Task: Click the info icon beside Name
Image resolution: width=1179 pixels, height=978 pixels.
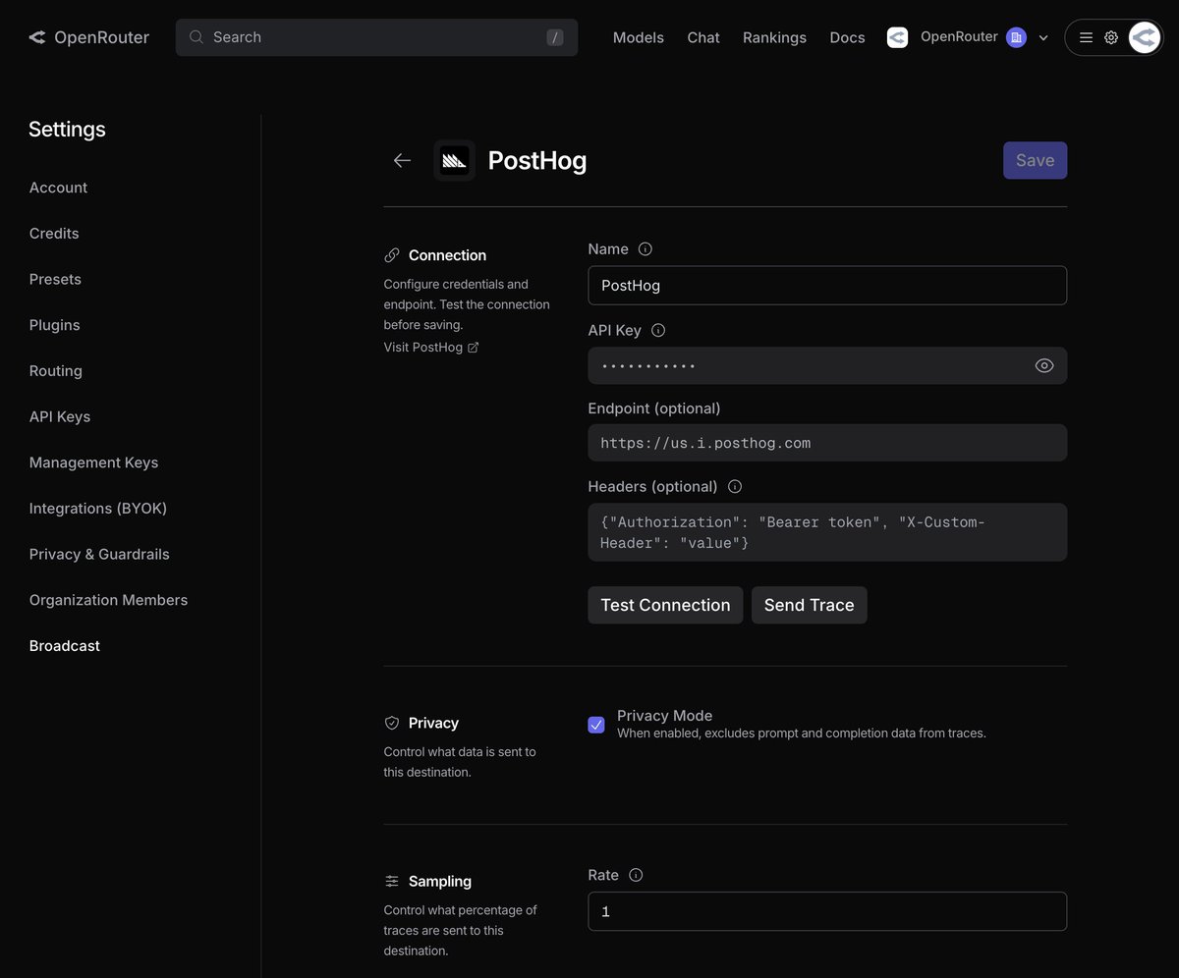Action: [x=646, y=249]
